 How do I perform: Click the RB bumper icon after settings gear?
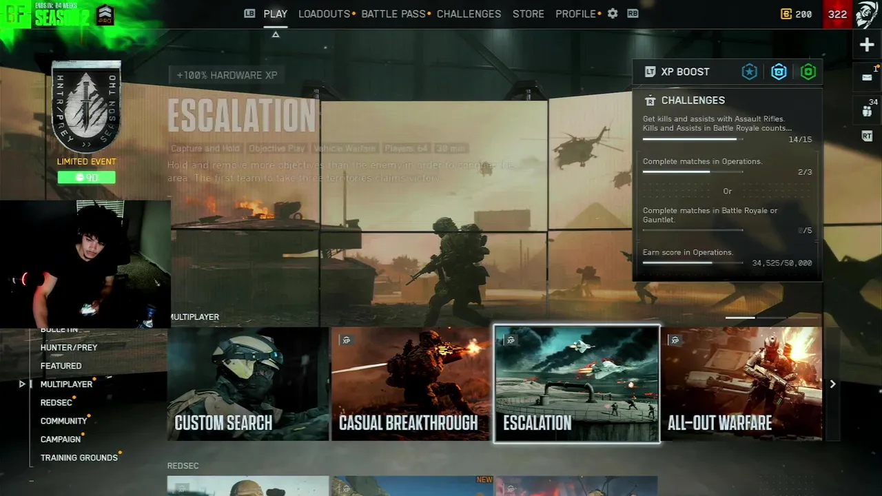click(x=633, y=14)
